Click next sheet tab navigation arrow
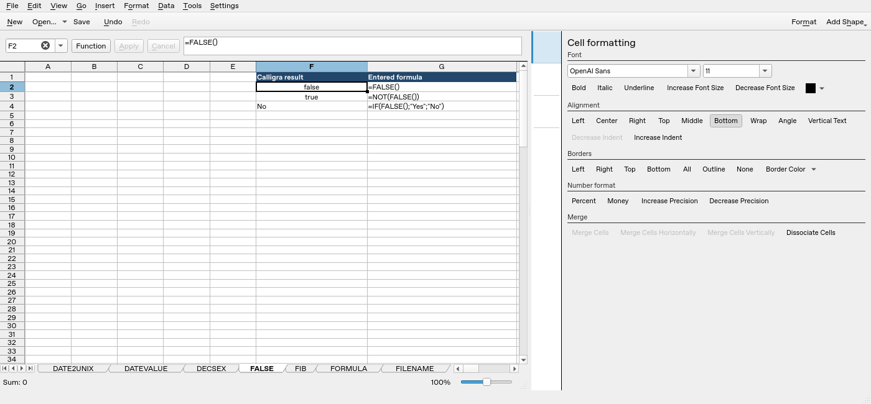The width and height of the screenshot is (871, 404). (x=22, y=369)
